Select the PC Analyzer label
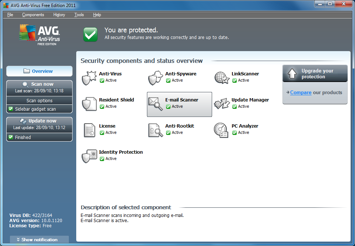This screenshot has height=246, width=355. coord(245,126)
